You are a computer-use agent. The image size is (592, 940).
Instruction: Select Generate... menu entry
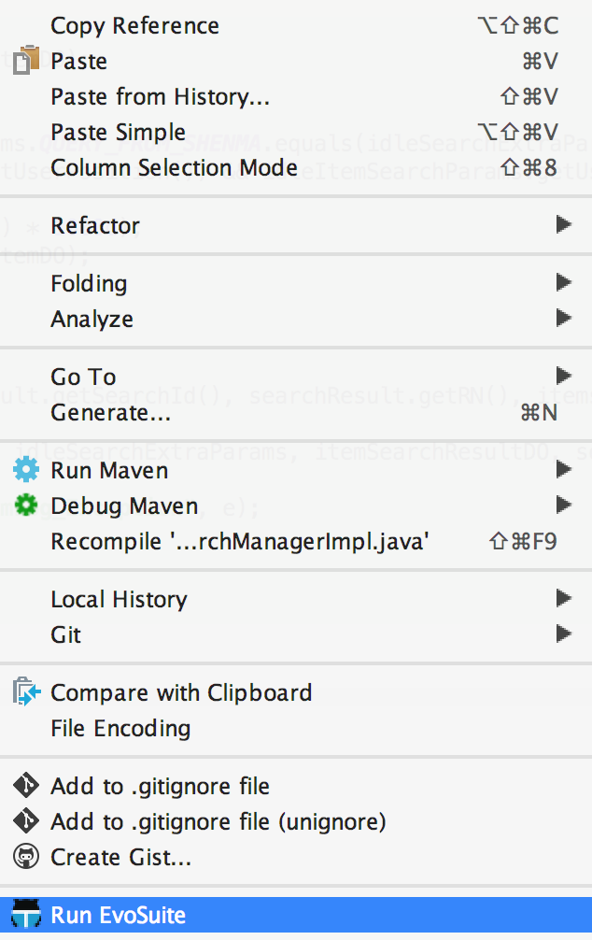pos(111,412)
